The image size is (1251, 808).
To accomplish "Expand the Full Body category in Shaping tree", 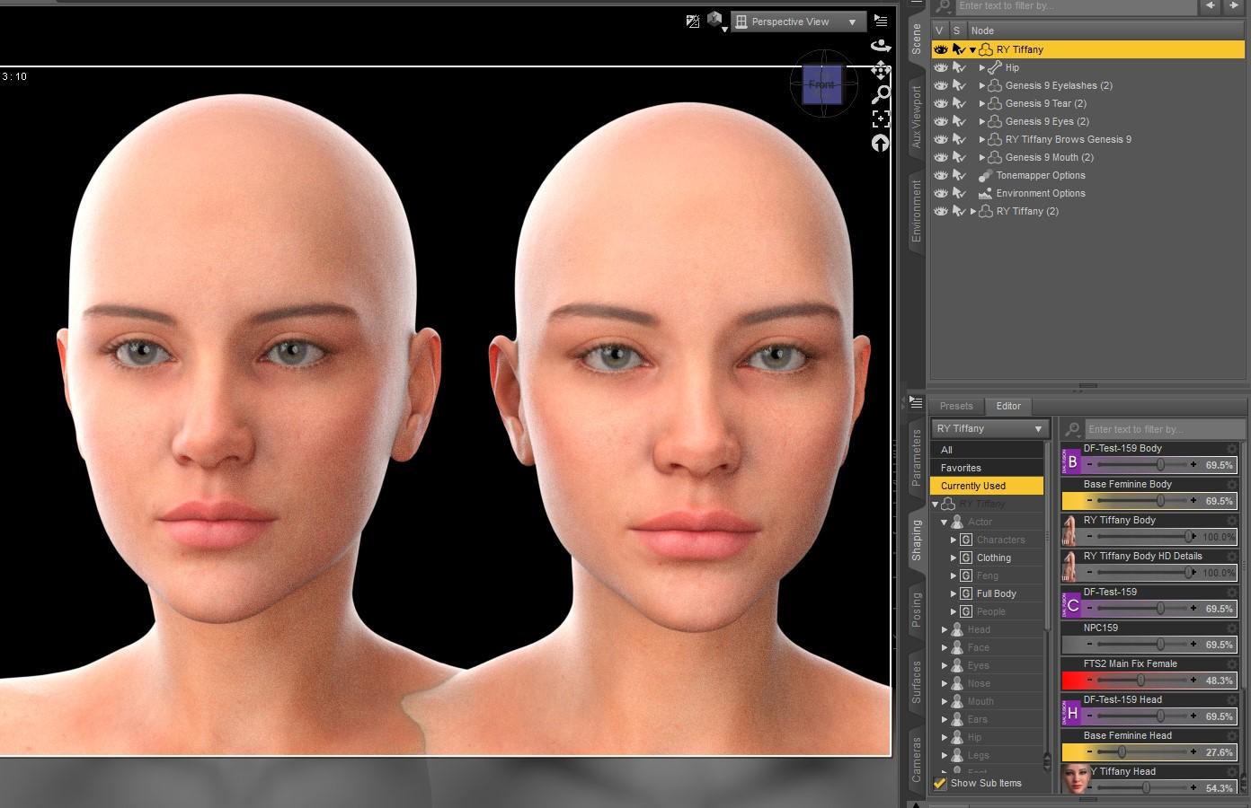I will click(x=954, y=593).
